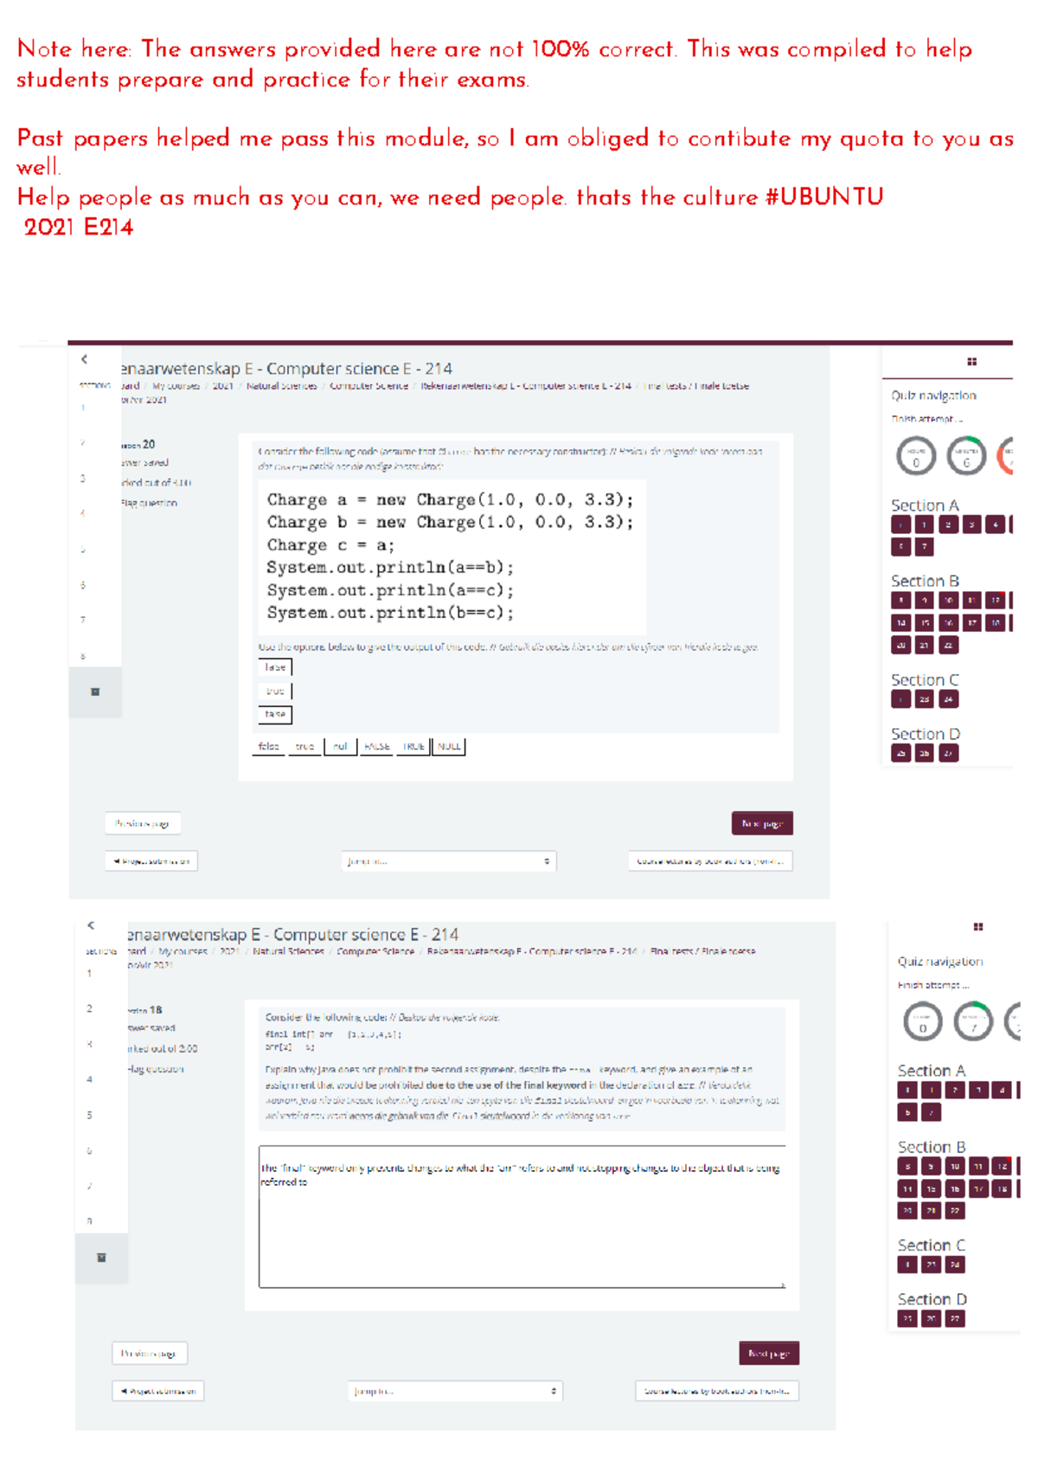Click square icon at bottom of lower sidebar

click(x=101, y=1257)
